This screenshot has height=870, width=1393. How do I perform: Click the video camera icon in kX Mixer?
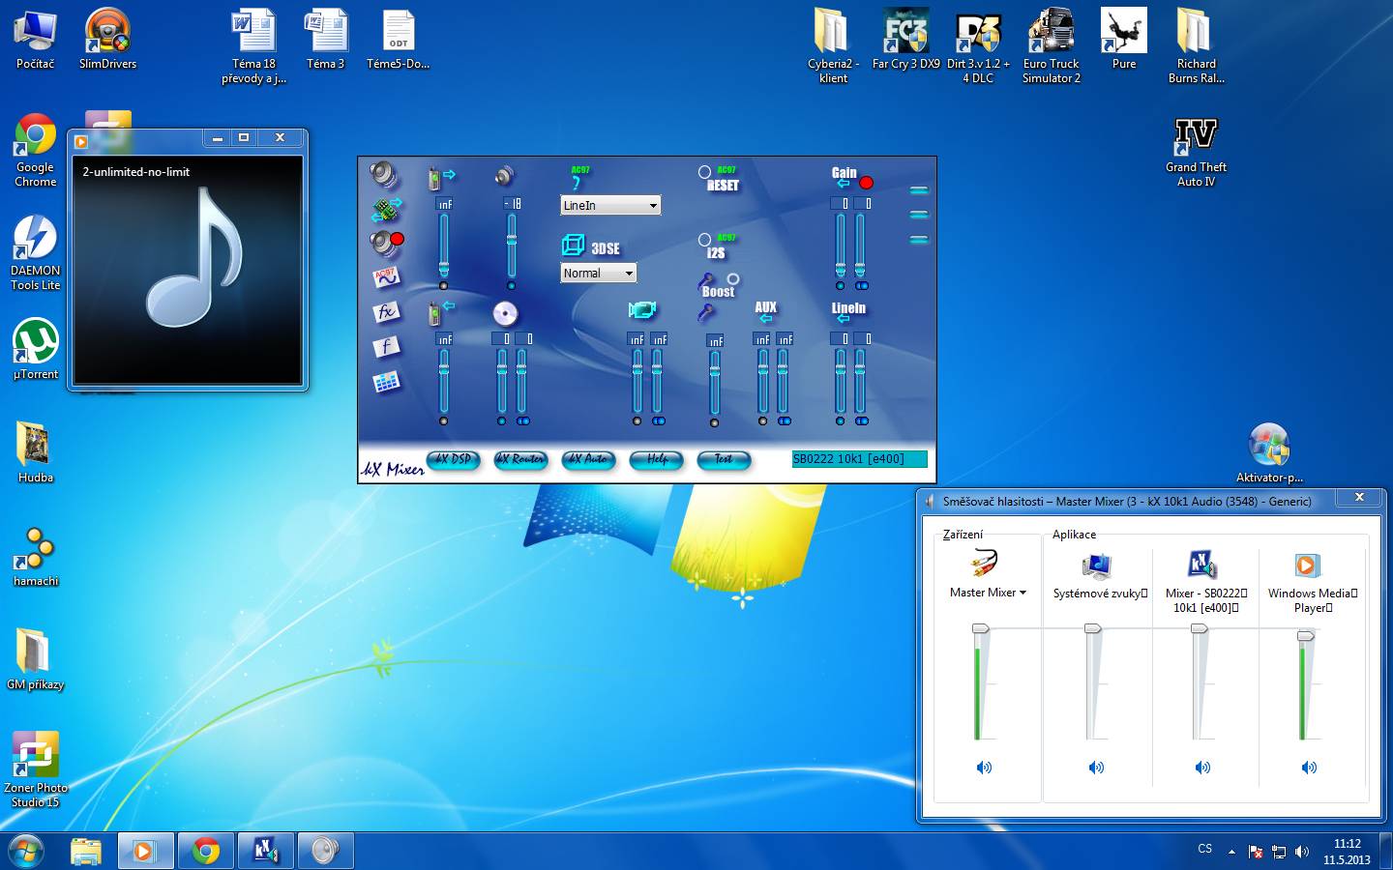point(642,310)
